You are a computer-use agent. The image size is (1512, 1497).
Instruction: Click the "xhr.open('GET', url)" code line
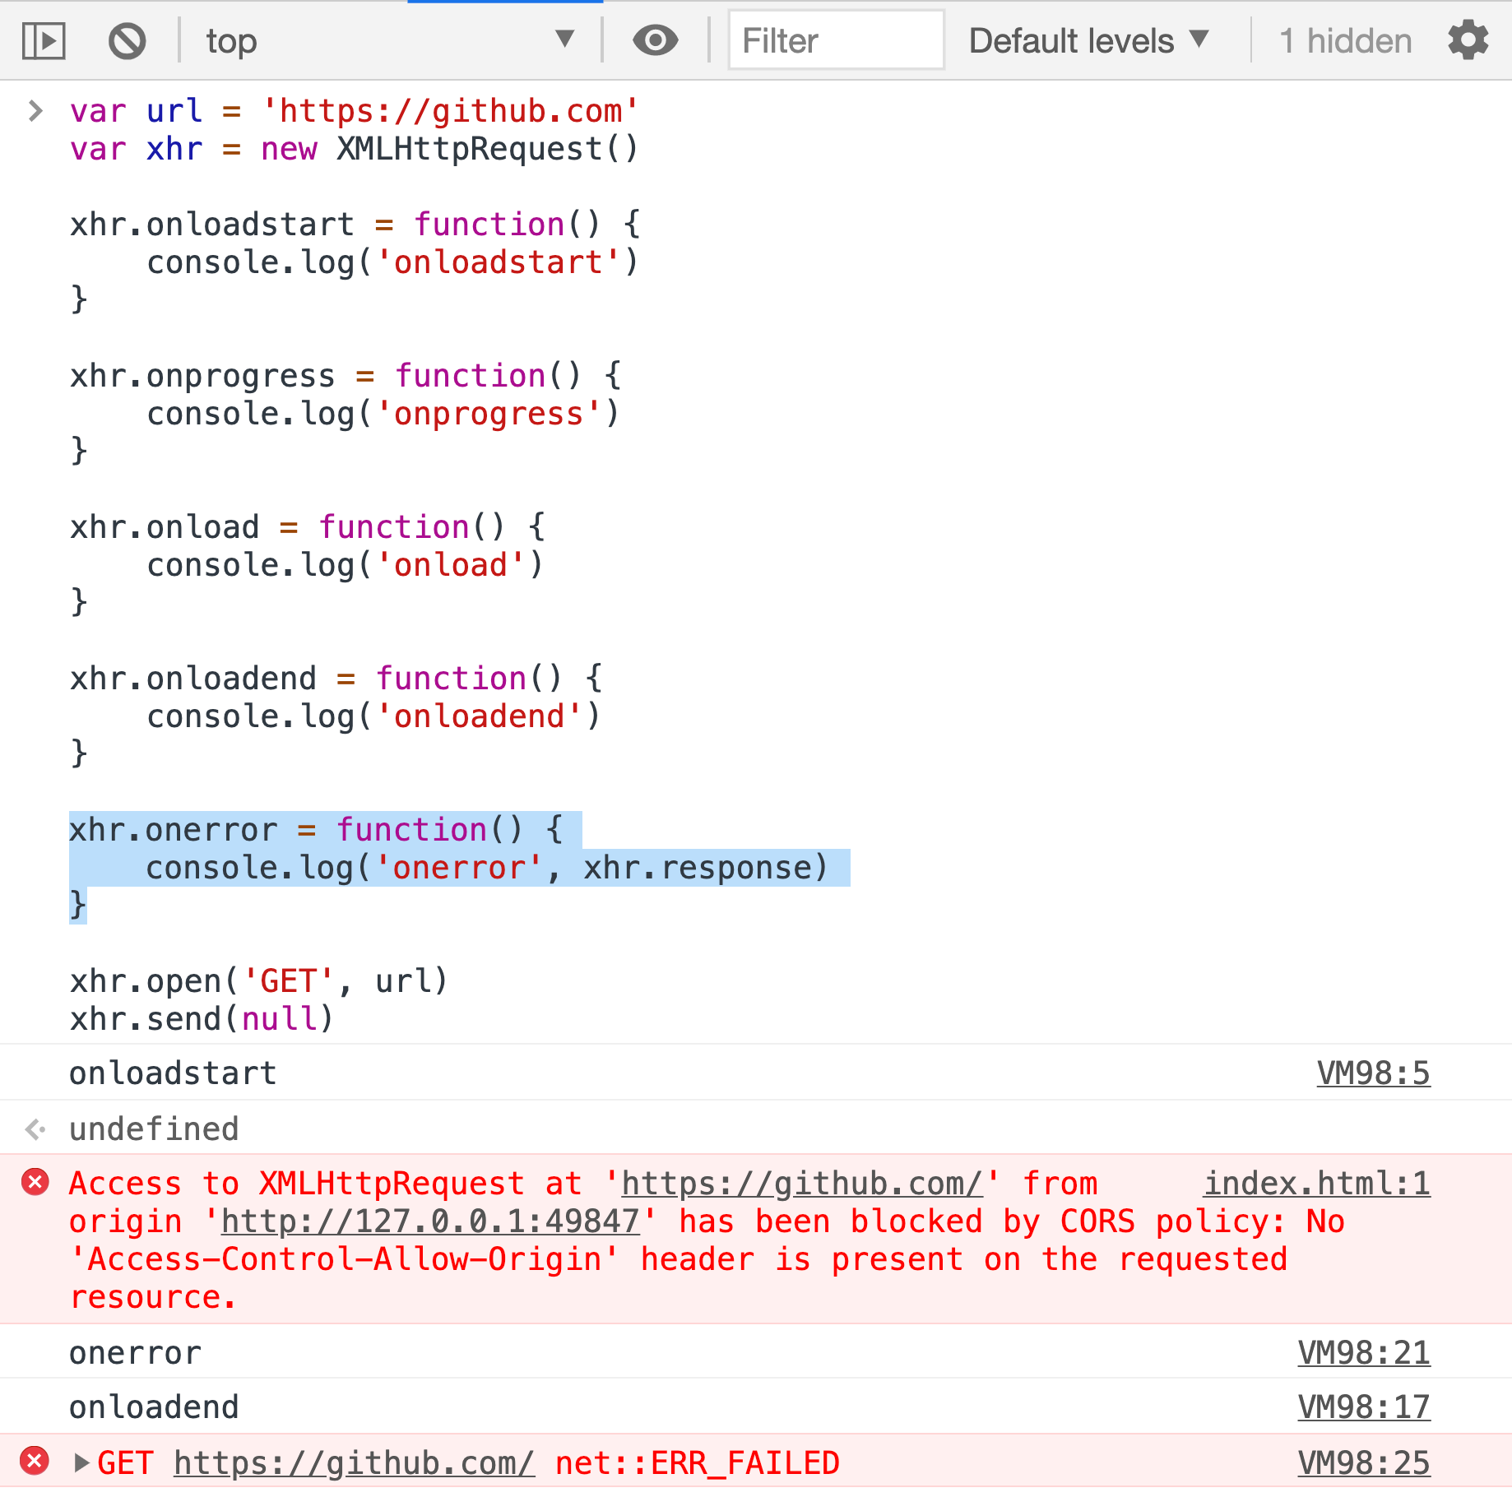click(x=258, y=980)
